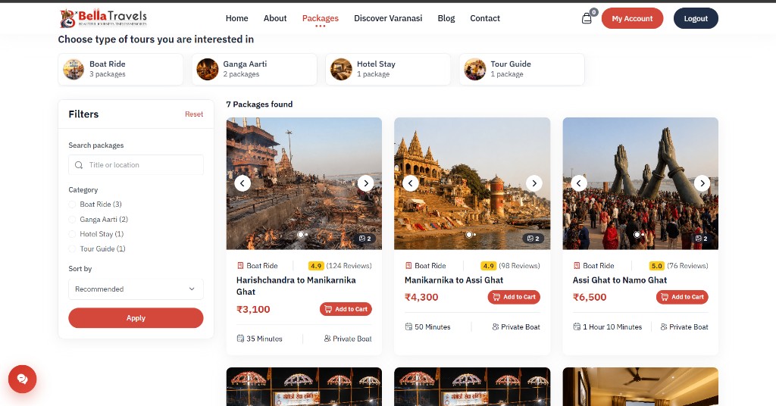The height and width of the screenshot is (406, 776).
Task: Open the Recommended sort dropdown
Action: pos(136,289)
